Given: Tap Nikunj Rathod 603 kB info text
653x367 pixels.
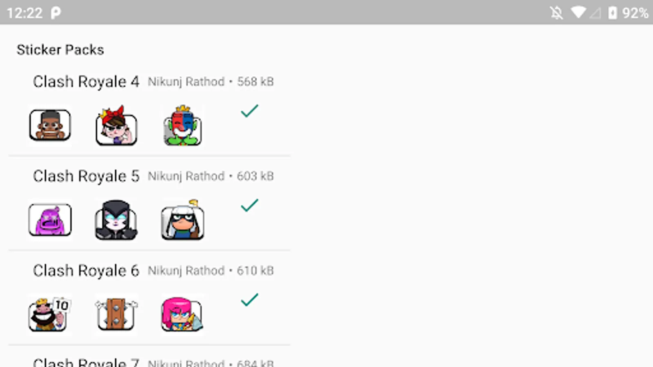Looking at the screenshot, I should (x=211, y=176).
